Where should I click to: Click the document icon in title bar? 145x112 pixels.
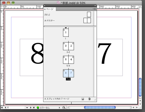58,3
